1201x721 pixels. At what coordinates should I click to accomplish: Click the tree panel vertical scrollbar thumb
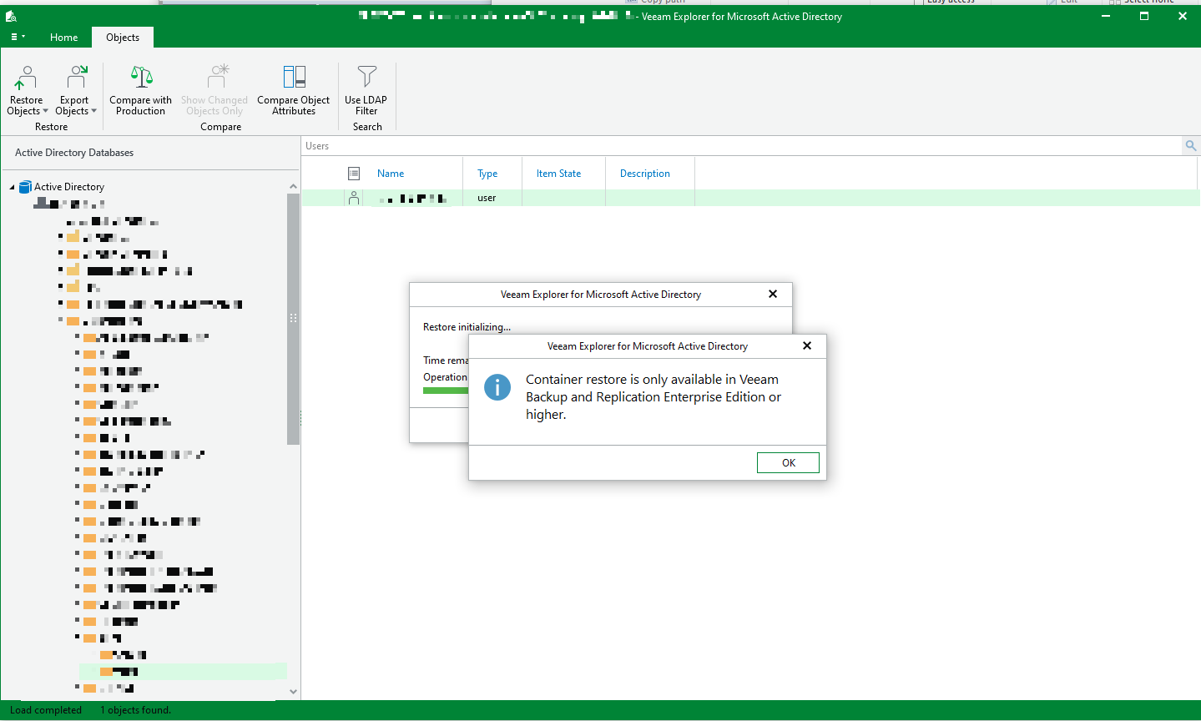tap(293, 319)
